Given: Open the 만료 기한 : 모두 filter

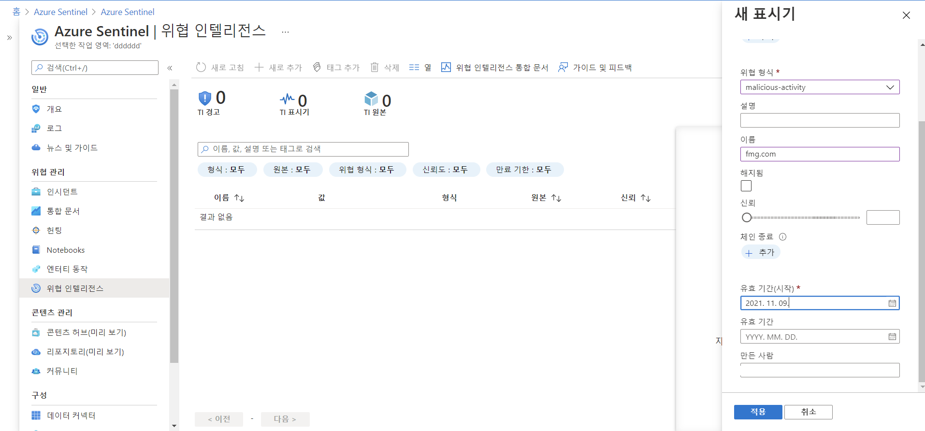Looking at the screenshot, I should (x=524, y=170).
